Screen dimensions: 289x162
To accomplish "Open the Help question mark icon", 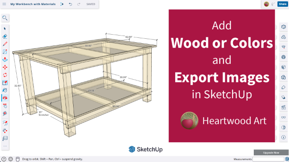I will (x=4, y=159).
